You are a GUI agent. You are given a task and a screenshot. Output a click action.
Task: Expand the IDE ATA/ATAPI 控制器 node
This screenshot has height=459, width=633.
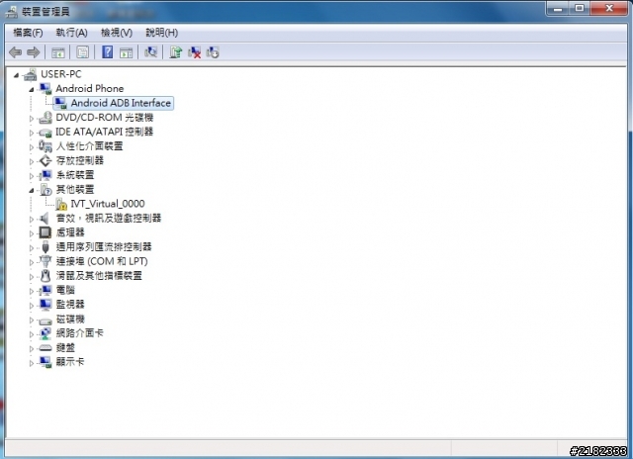pos(32,133)
